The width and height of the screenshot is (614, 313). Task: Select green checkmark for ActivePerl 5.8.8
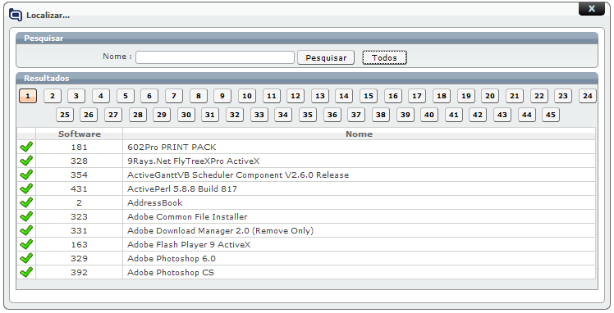[26, 188]
